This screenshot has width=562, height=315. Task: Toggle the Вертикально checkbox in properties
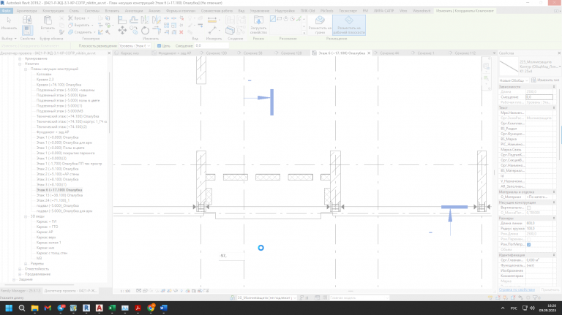pyautogui.click(x=528, y=208)
